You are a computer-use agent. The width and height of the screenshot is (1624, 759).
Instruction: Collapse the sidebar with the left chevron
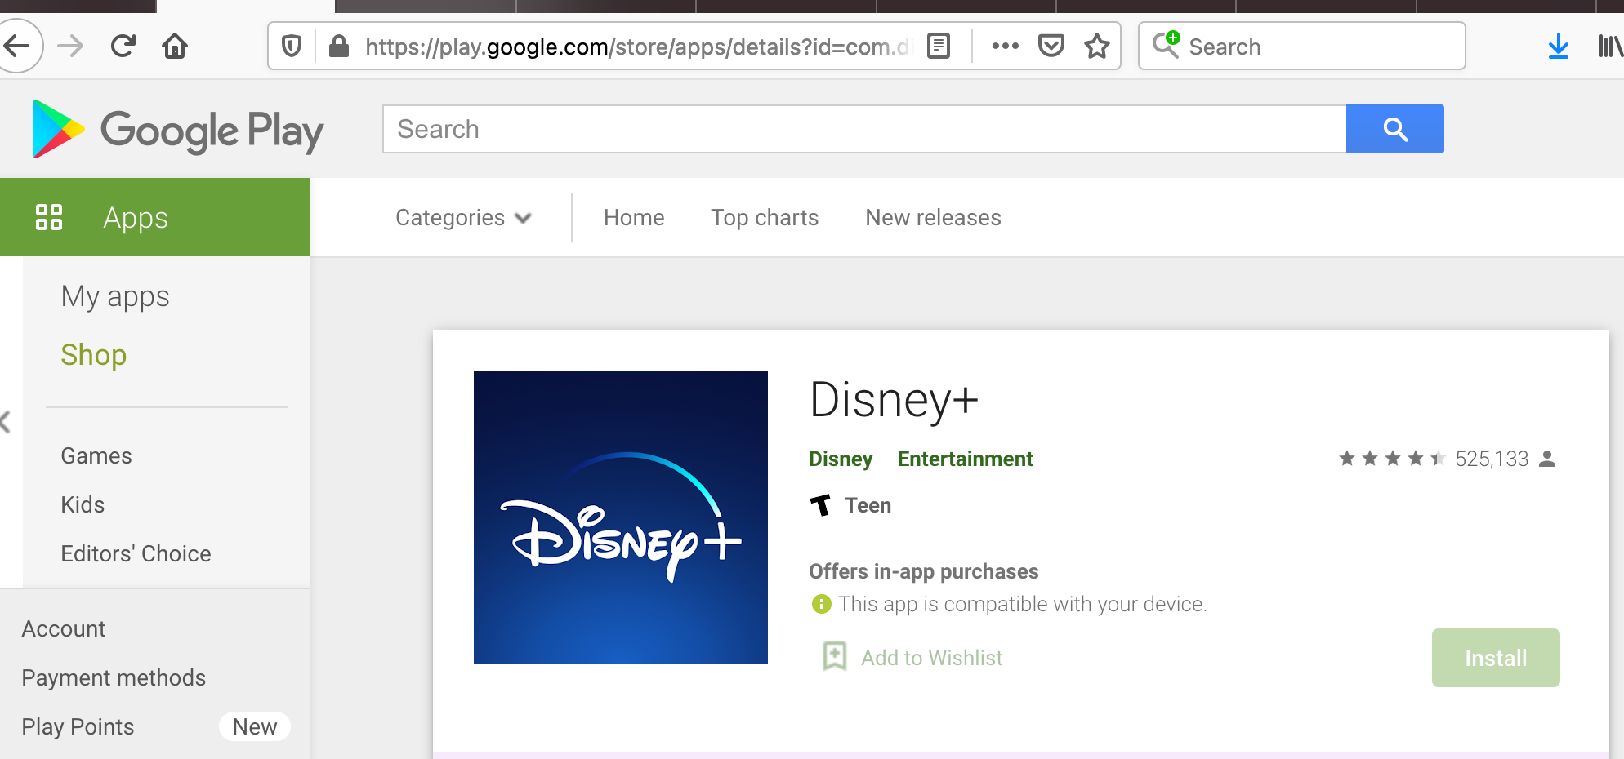(6, 422)
